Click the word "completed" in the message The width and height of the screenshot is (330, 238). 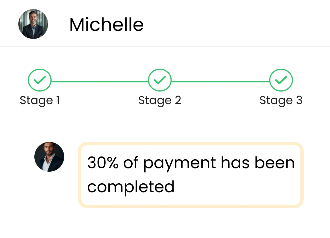point(131,187)
